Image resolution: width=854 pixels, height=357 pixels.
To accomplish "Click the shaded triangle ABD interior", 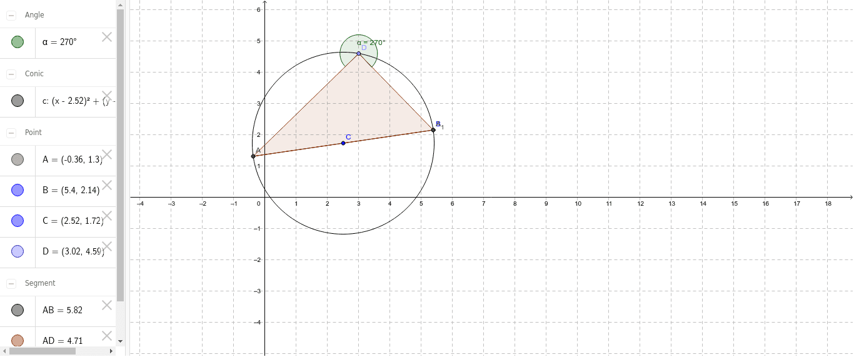I will [x=348, y=106].
